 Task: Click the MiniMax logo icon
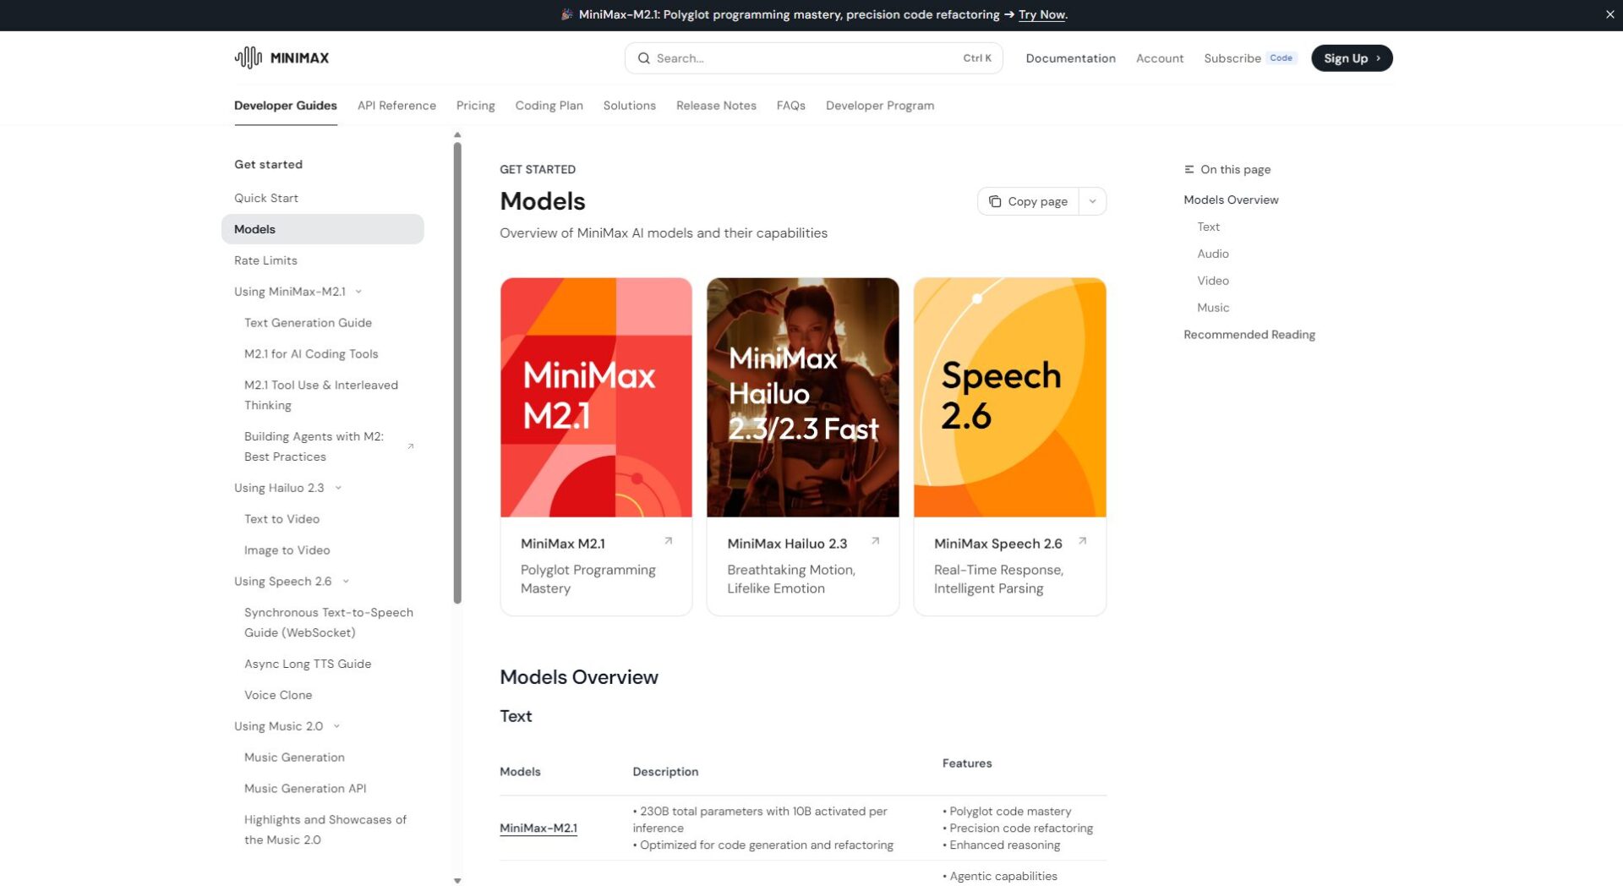point(248,57)
